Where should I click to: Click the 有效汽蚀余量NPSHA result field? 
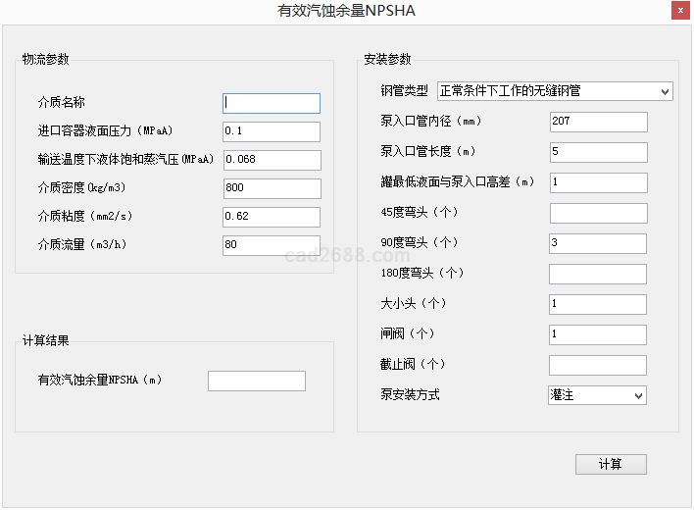(x=257, y=381)
